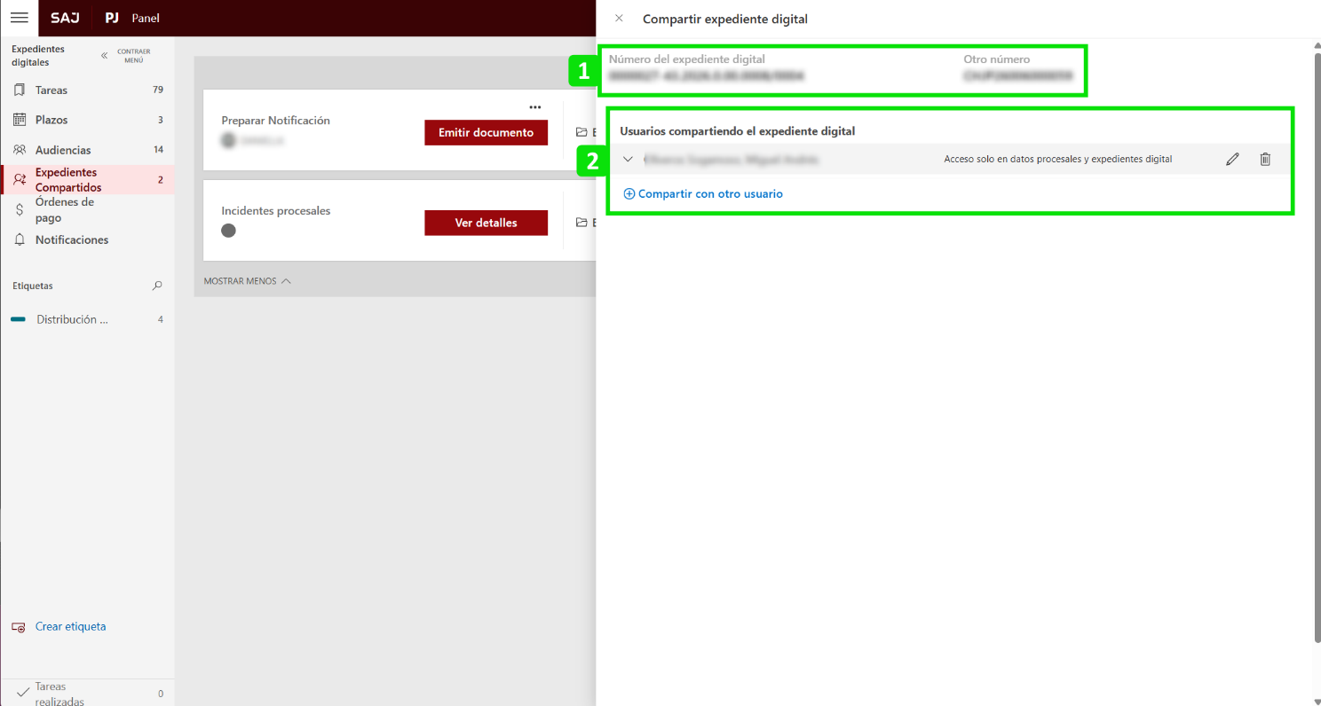The height and width of the screenshot is (706, 1321).
Task: Open the hamburger main menu
Action: pos(19,18)
